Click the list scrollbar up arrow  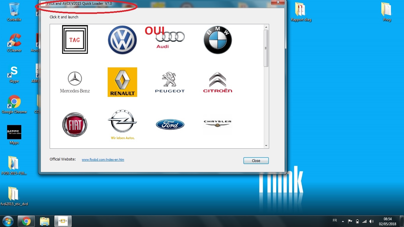click(266, 27)
